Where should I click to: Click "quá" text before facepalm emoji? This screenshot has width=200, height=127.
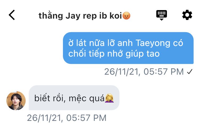click(x=97, y=99)
